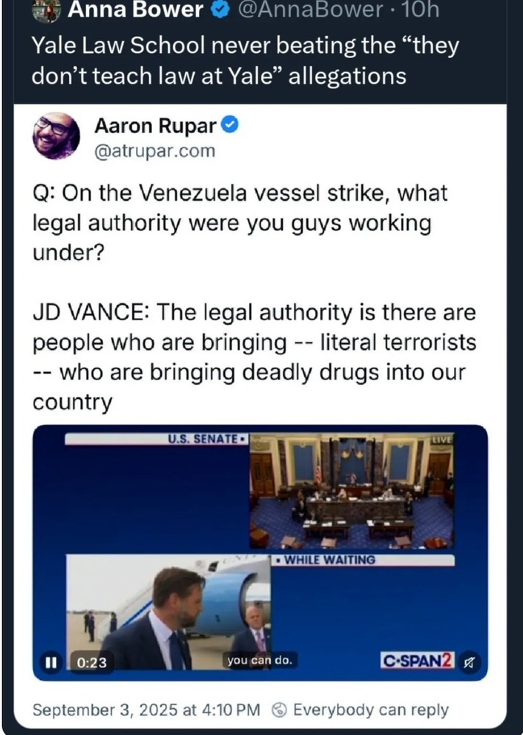Open the September 3, 2025 timestamp

tap(146, 710)
